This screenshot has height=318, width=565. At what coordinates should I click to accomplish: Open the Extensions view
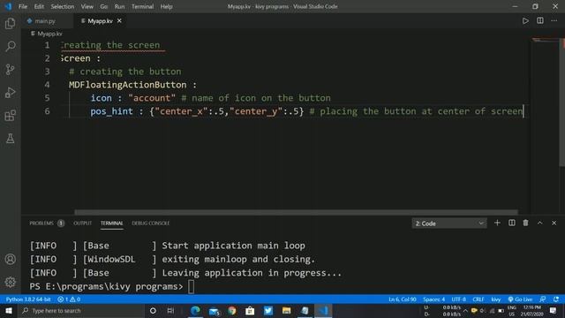tap(10, 116)
